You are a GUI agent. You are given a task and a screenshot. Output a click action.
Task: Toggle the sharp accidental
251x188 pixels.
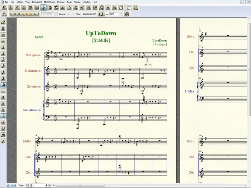(3, 97)
